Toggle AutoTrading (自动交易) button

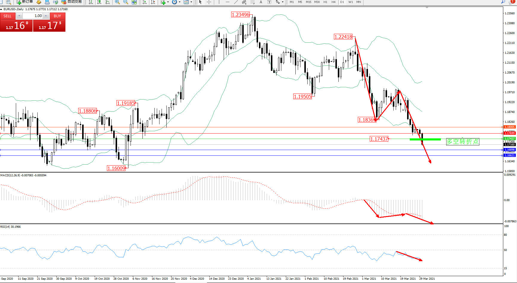point(72,2)
